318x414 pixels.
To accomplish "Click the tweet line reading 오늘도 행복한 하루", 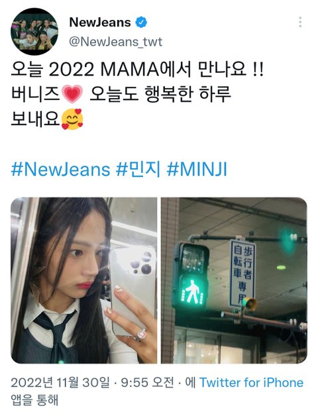I will [160, 94].
